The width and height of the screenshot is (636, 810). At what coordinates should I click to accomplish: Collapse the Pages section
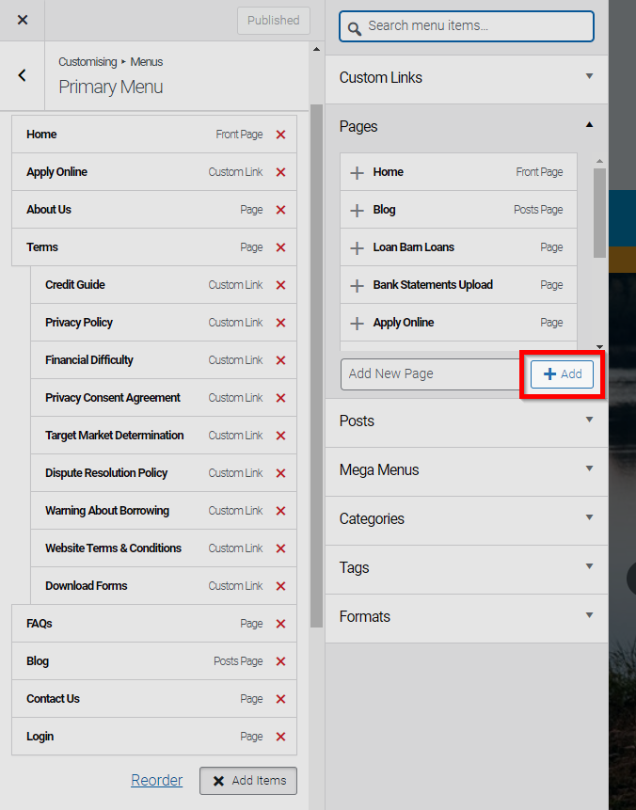[467, 127]
